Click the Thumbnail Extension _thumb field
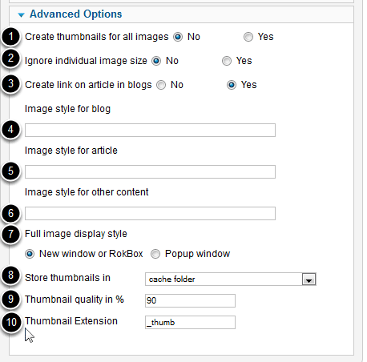The width and height of the screenshot is (367, 362). click(190, 322)
